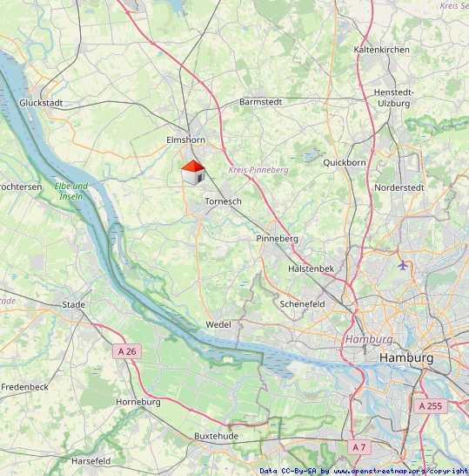The width and height of the screenshot is (469, 476).
Task: Click the Wedel town label
Action: coord(218,324)
